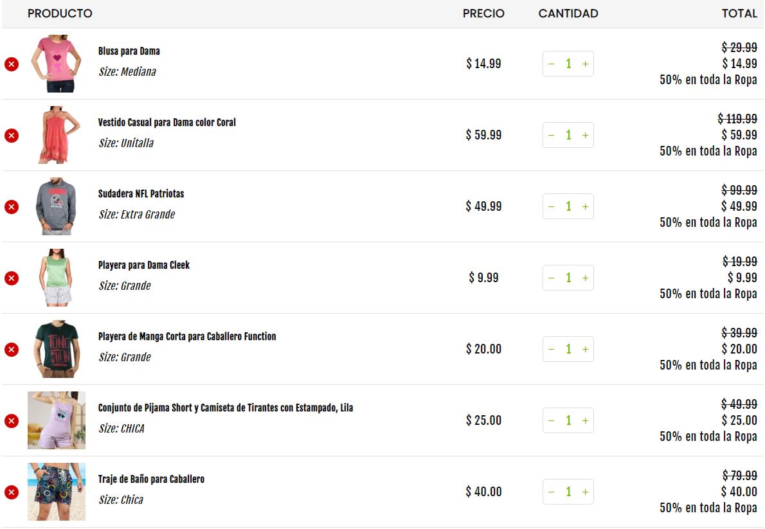The image size is (765, 529).
Task: Increase Traje de Baño quantity
Action: (585, 492)
